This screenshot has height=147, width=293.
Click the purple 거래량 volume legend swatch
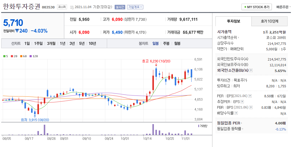pyautogui.click(x=199, y=126)
